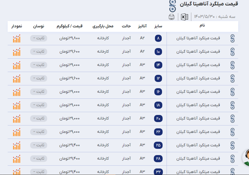Select the size 20 badge
This screenshot has width=249, height=175.
[158, 119]
